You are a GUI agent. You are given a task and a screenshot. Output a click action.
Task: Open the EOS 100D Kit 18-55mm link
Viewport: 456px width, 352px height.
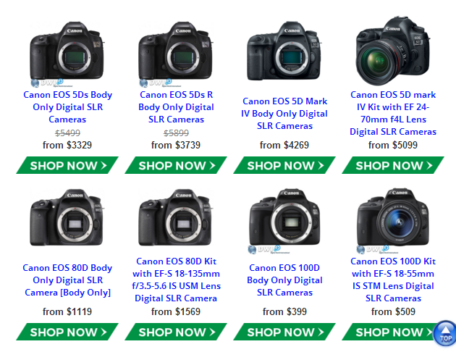coord(393,280)
